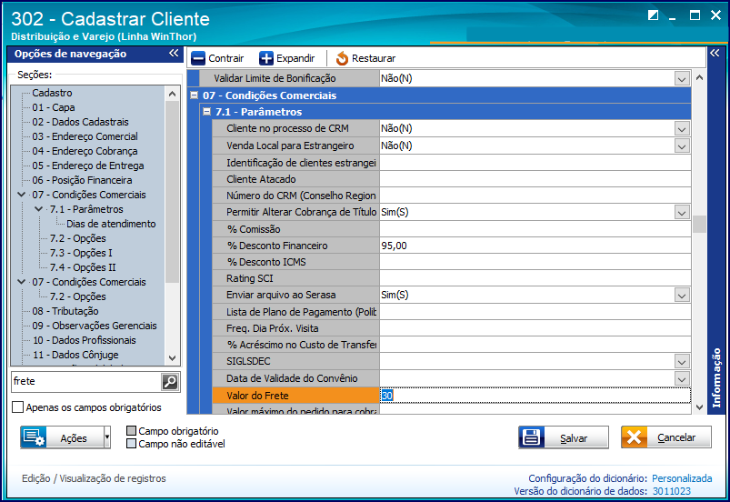Click the % Comissão value field
Viewport: 730px width, 502px height.
[x=535, y=229]
